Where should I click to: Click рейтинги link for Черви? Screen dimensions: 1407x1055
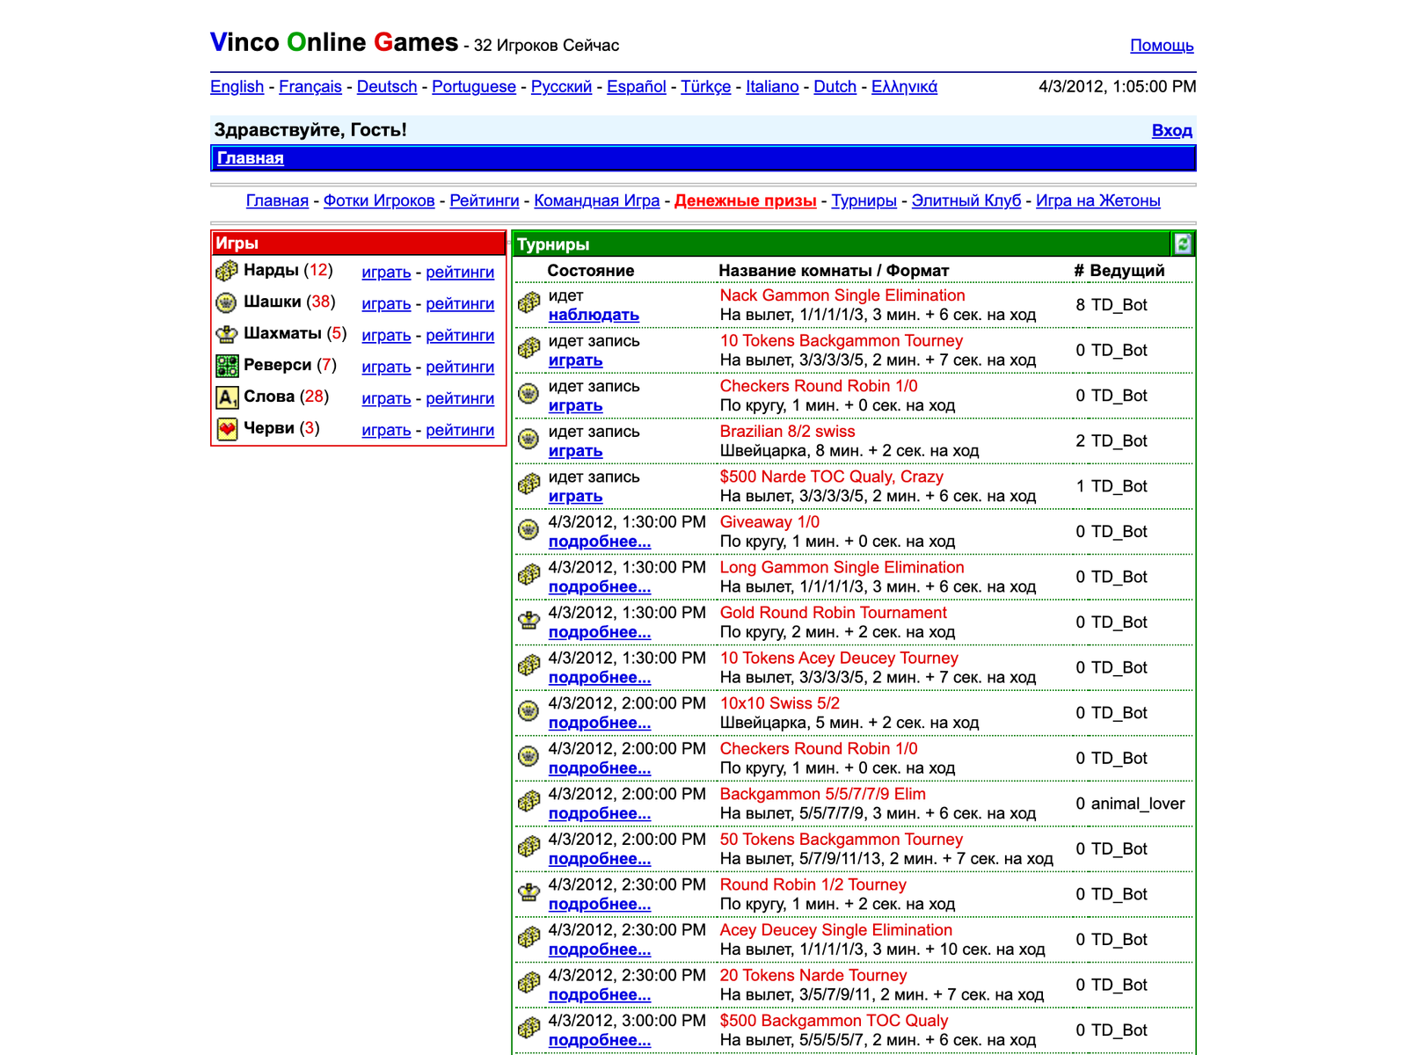[x=460, y=430]
